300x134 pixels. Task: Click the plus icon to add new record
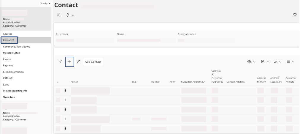click(x=69, y=62)
